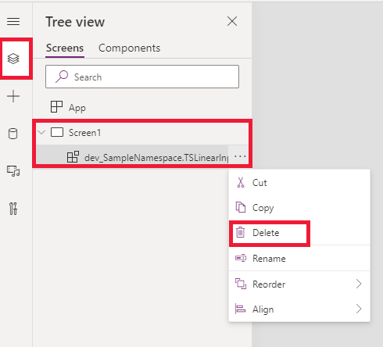383x347 pixels.
Task: Open the Media icon in sidebar
Action: click(x=13, y=171)
